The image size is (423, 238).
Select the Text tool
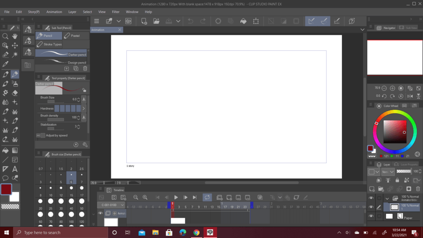15,169
